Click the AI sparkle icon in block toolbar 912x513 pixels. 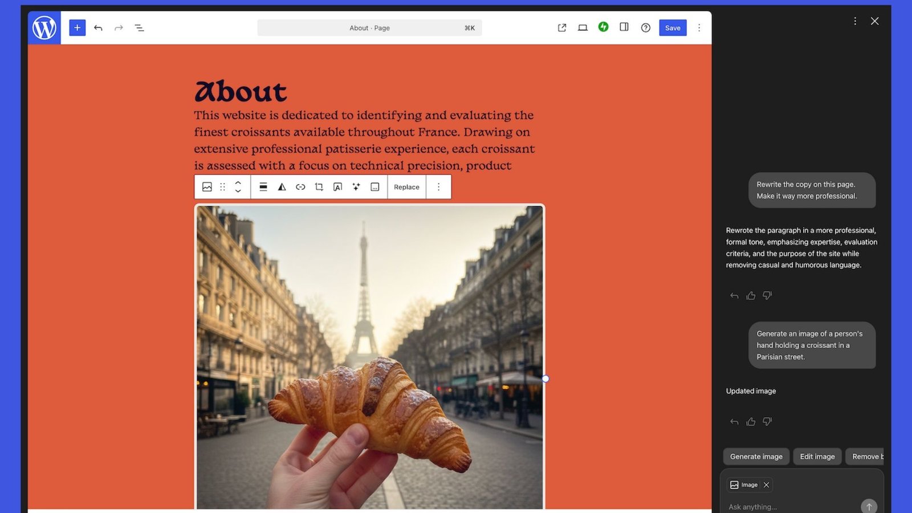pyautogui.click(x=356, y=187)
